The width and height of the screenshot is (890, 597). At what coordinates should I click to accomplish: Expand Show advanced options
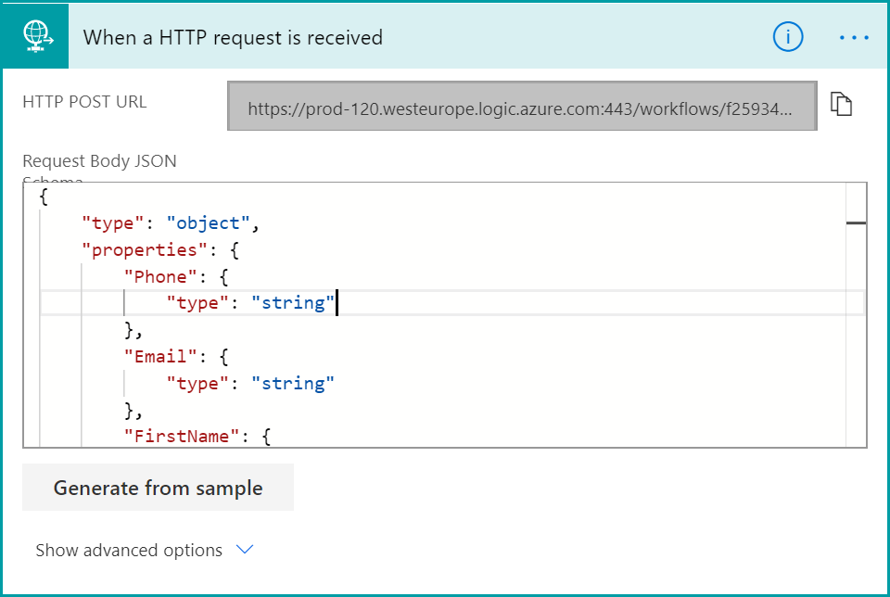click(145, 550)
